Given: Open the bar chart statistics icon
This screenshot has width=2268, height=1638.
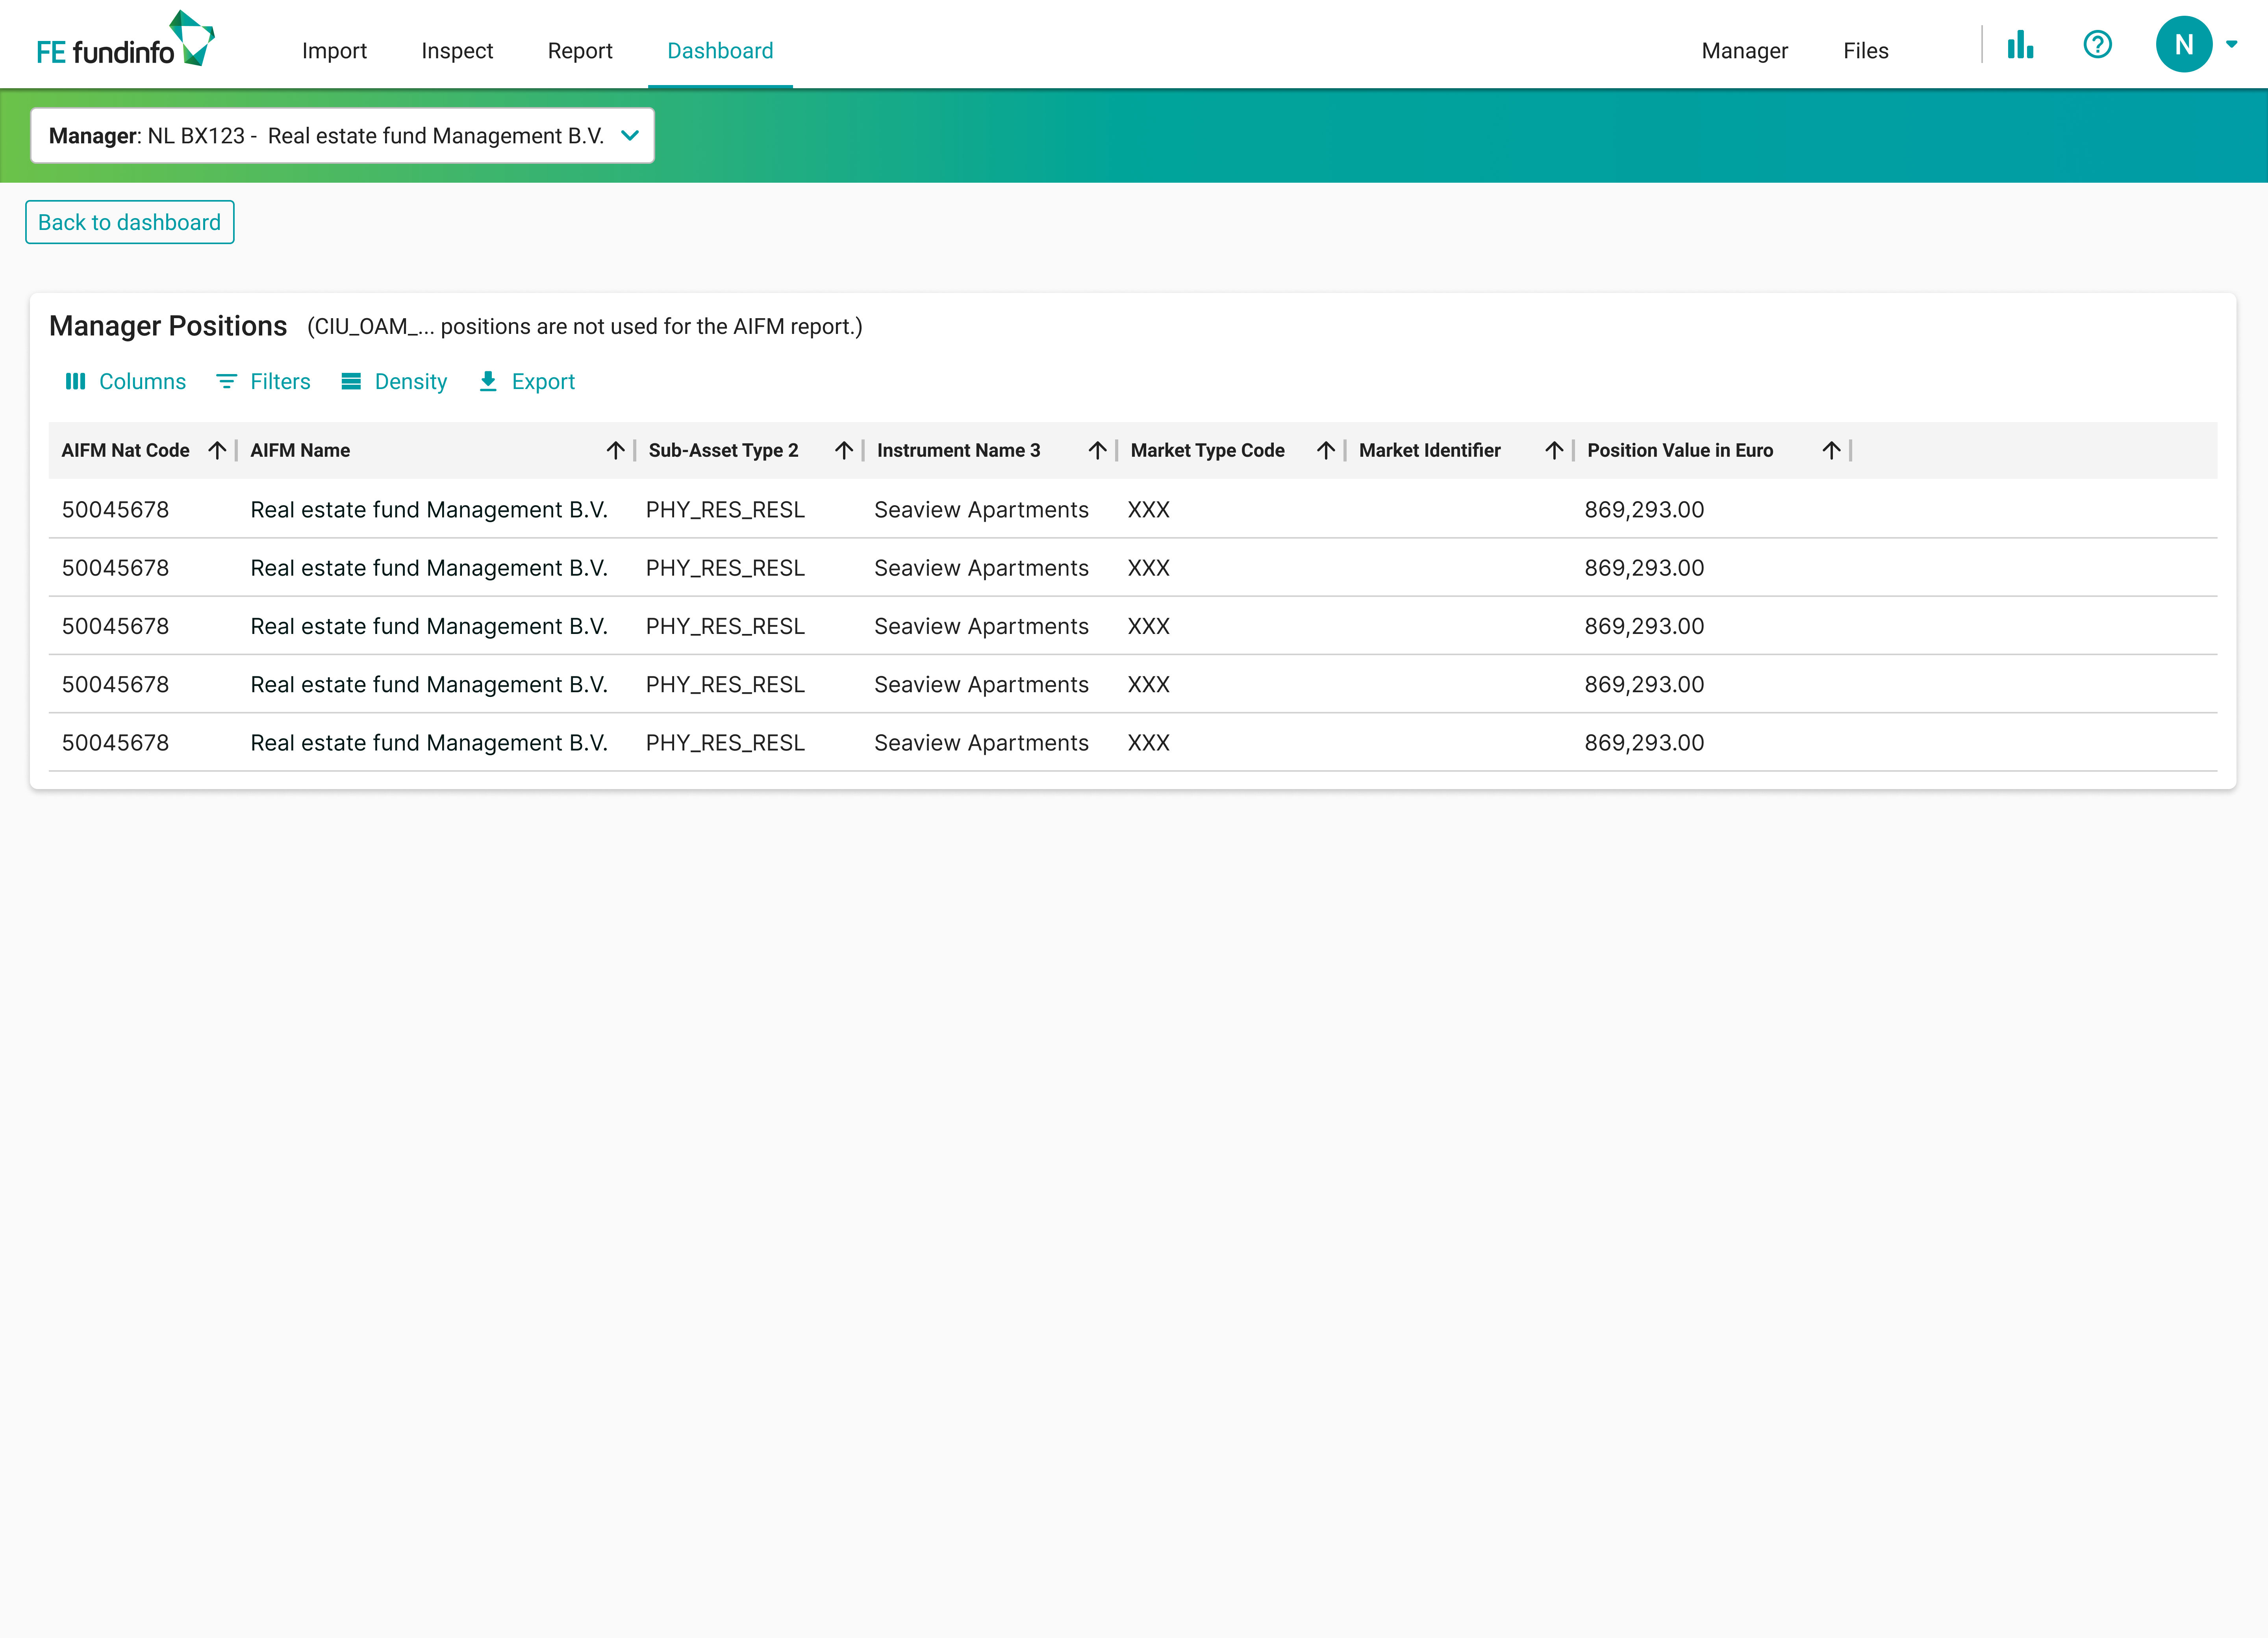Looking at the screenshot, I should [2020, 45].
